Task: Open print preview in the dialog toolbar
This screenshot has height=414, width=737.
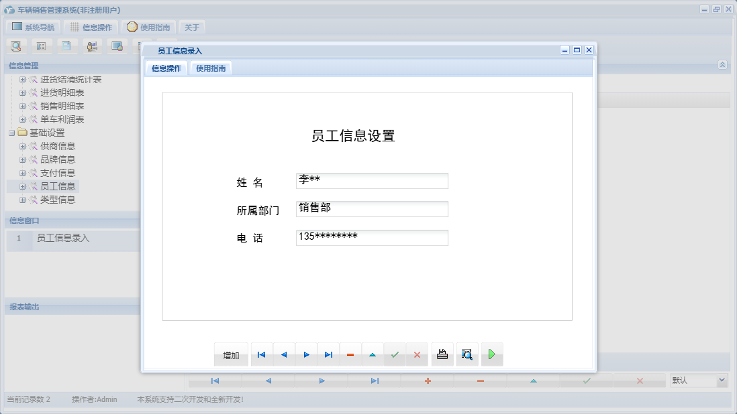Action: (x=466, y=354)
